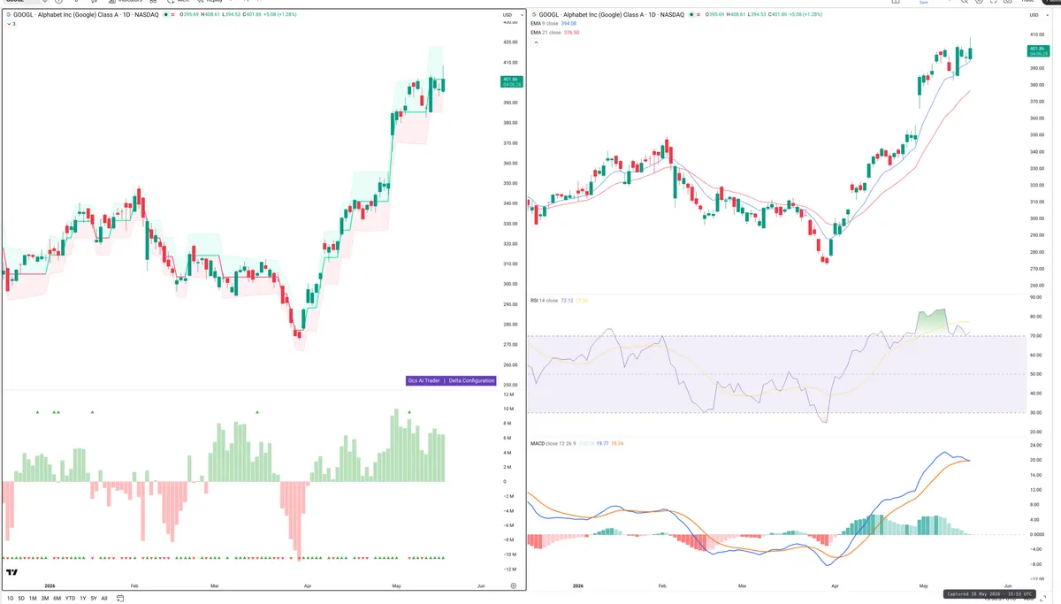
Task: Set time range to 5D
Action: 21,599
